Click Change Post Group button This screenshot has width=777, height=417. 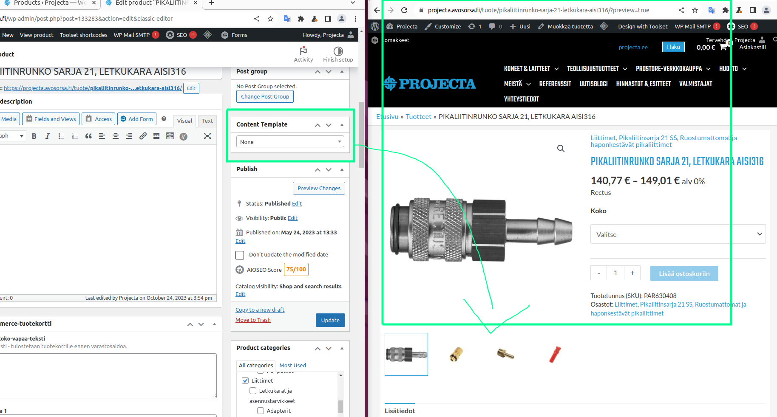click(265, 96)
